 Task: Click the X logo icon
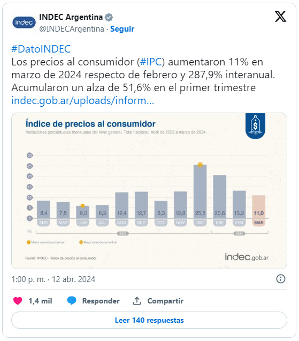pos(280,16)
